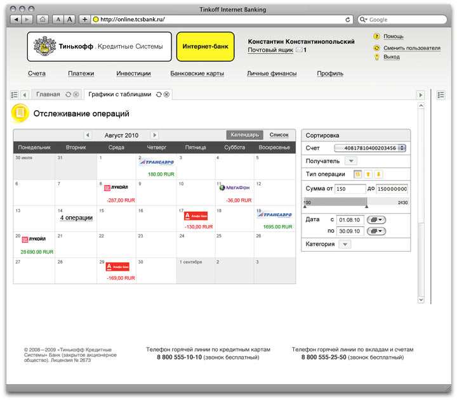Screen dimensions: 457x400
Task: Click the 4 операции link
Action: tap(76, 218)
